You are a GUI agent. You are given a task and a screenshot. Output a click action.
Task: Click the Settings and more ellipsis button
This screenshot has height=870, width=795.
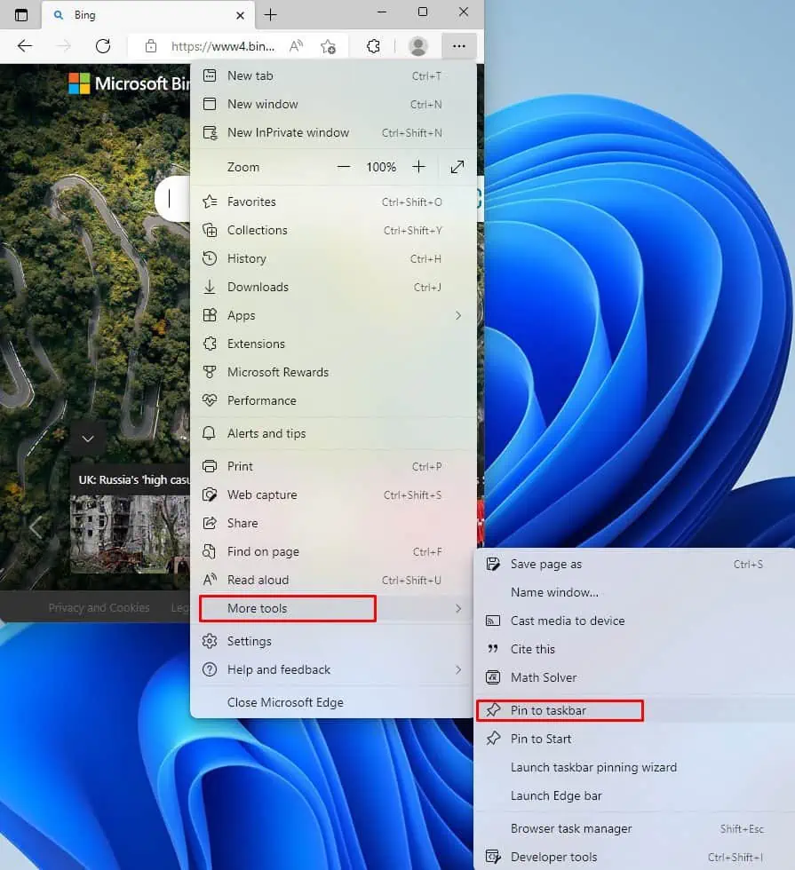(x=459, y=46)
